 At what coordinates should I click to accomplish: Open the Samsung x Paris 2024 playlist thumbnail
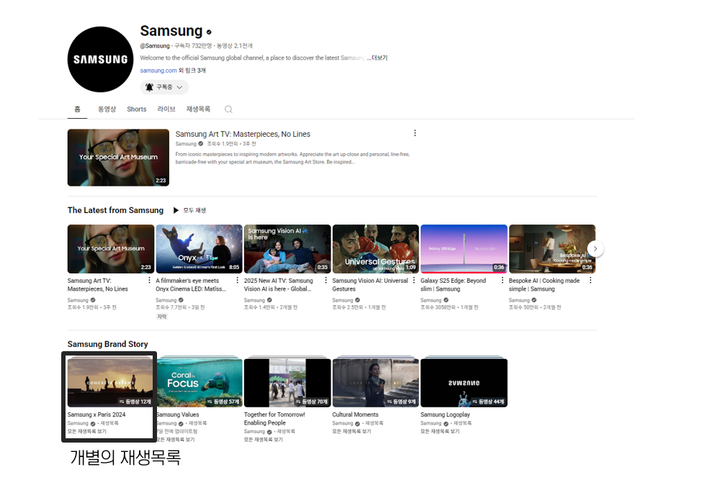(110, 383)
